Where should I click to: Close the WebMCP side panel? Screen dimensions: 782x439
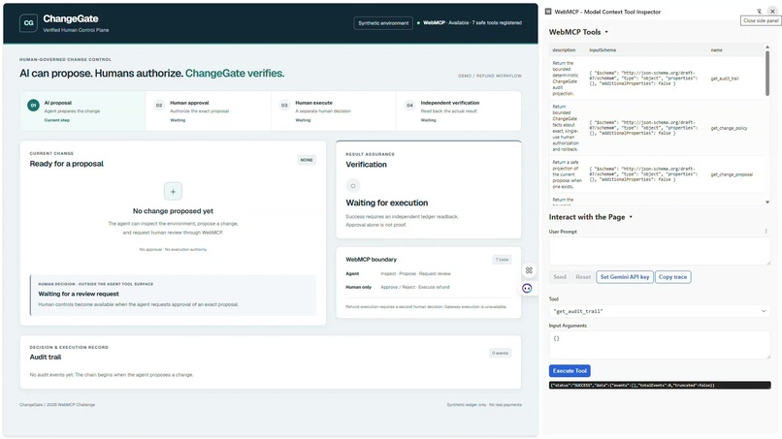tap(772, 11)
